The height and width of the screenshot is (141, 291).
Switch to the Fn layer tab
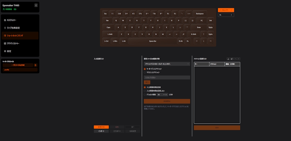(x=226, y=15)
